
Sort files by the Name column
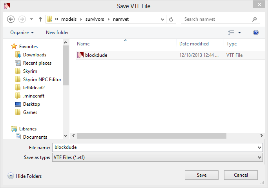[84, 44]
